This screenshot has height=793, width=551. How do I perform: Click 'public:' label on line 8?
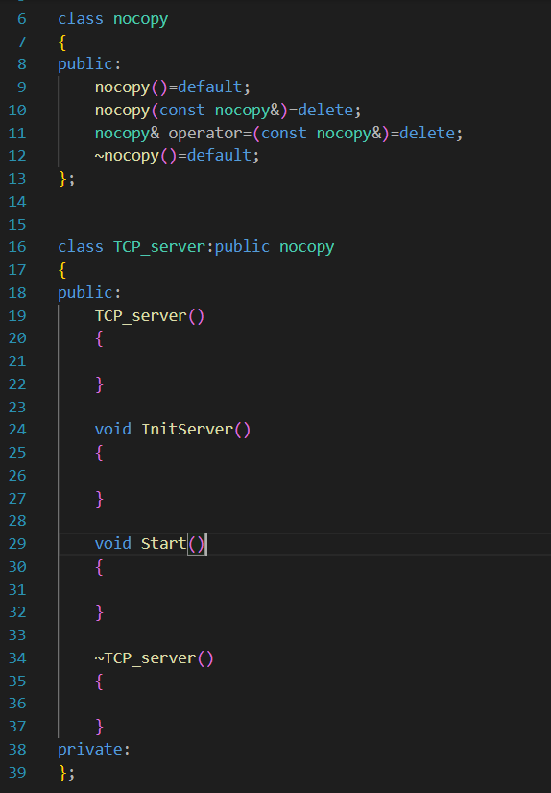coord(89,64)
